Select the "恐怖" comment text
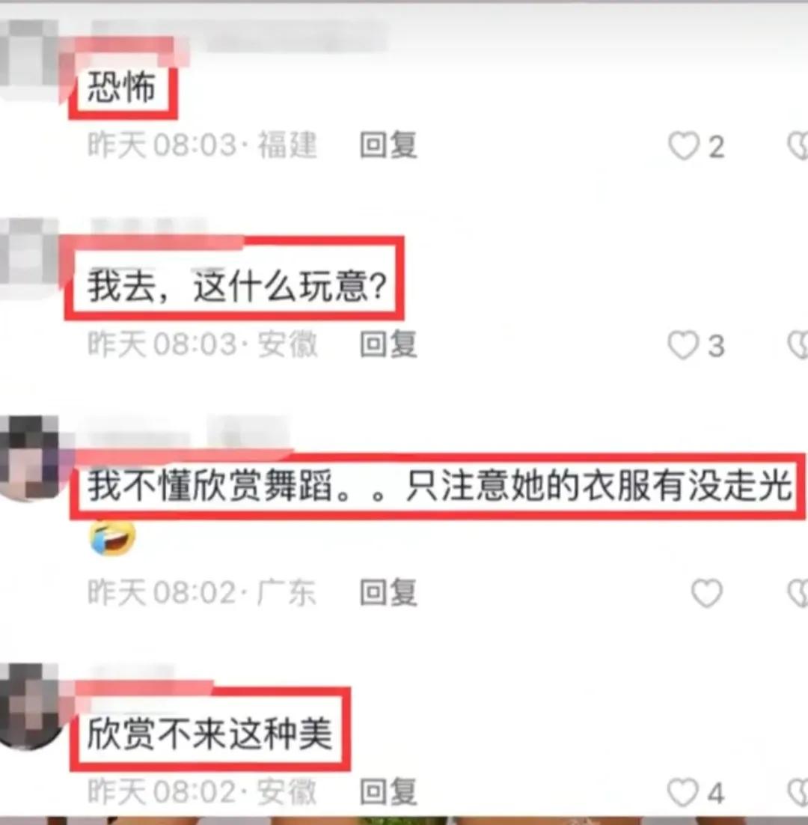808x825 pixels. point(121,87)
